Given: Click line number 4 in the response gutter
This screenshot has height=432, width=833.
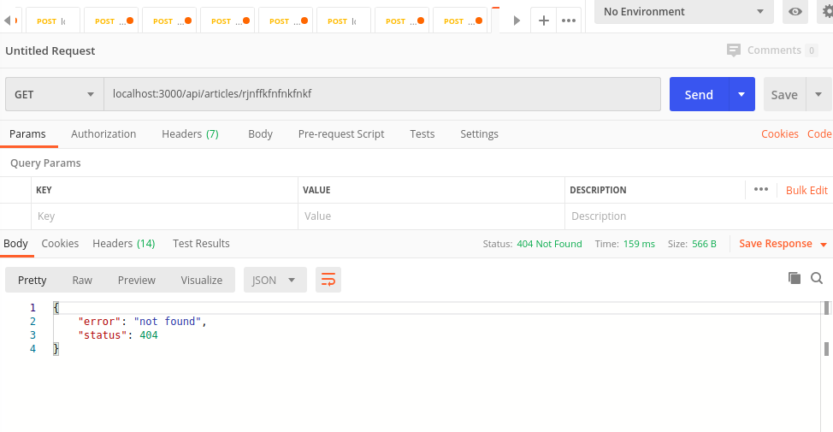Looking at the screenshot, I should 33,349.
